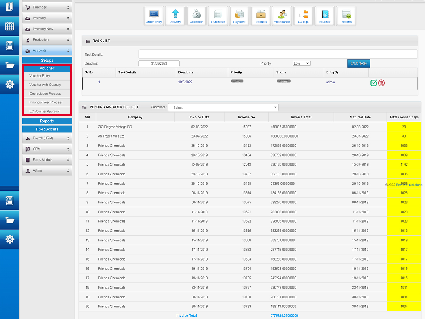The image size is (425, 319).
Task: Click the Payment shortcut icon
Action: click(x=239, y=16)
